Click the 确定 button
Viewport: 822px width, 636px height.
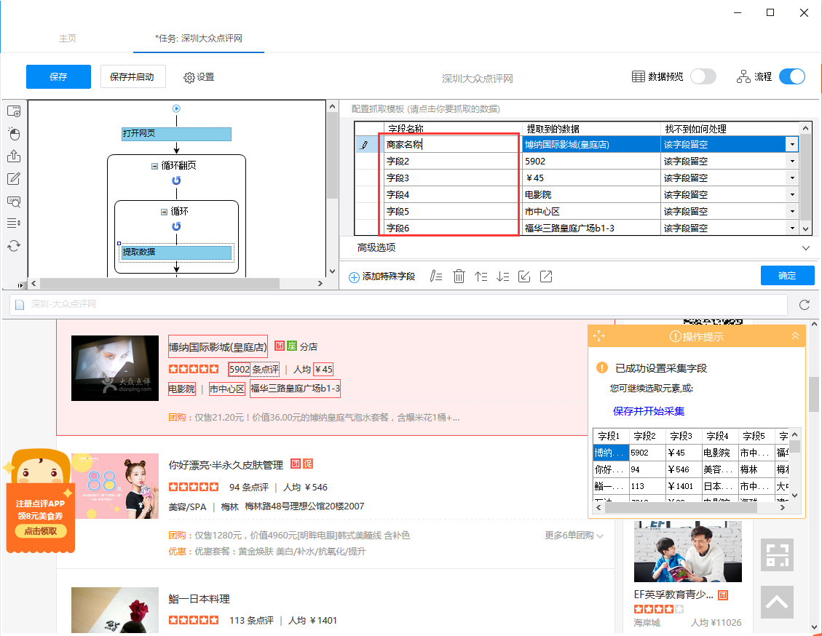[x=787, y=276]
